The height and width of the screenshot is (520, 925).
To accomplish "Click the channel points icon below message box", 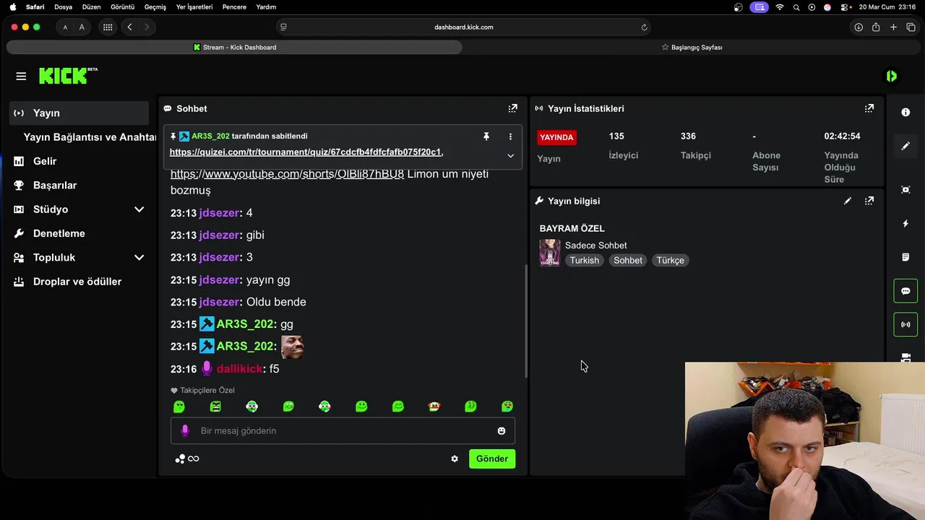I will coord(181,459).
